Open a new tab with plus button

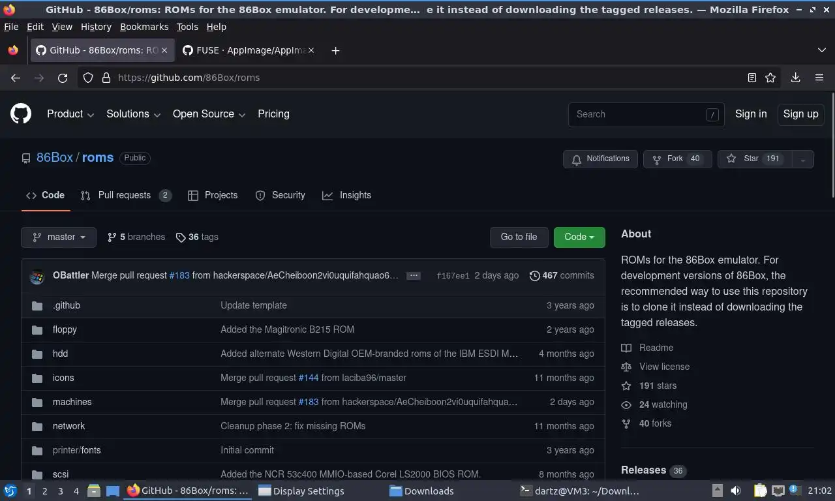point(335,50)
